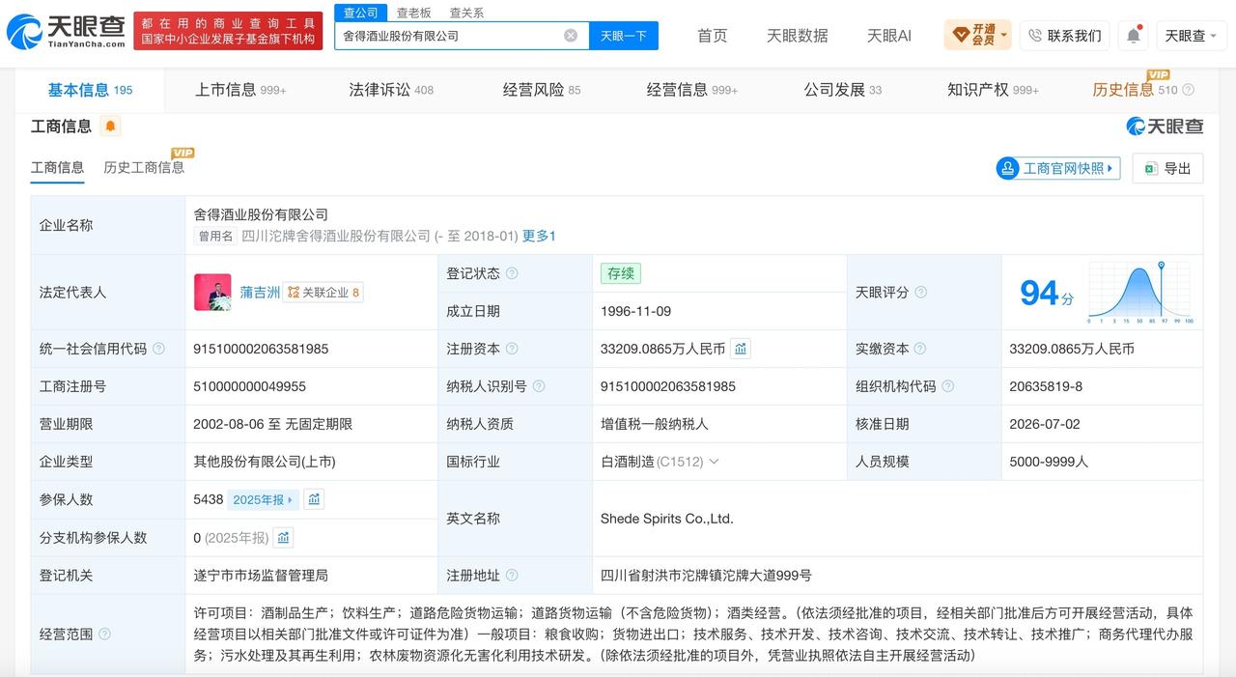The height and width of the screenshot is (677, 1236).
Task: Click the 天眼评分 distribution chart
Action: tap(1140, 292)
